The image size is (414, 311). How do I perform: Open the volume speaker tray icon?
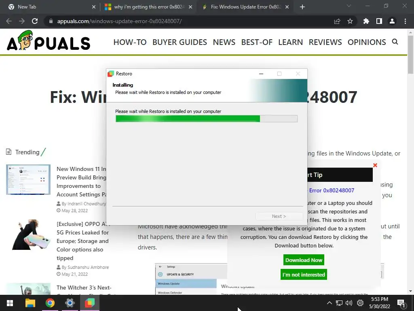(349, 303)
